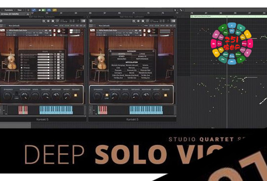Click the Response knob in right instrument

coord(146,96)
